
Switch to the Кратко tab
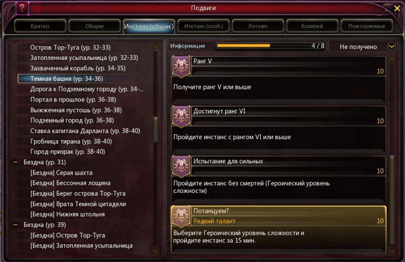point(40,26)
